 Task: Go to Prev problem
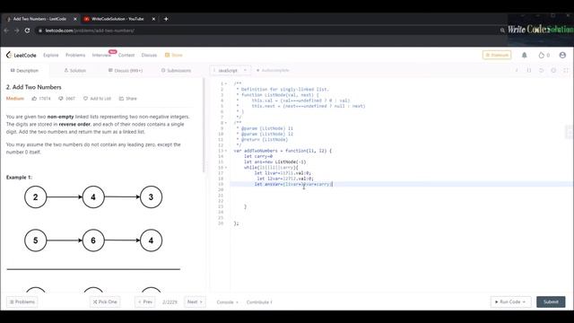point(145,301)
